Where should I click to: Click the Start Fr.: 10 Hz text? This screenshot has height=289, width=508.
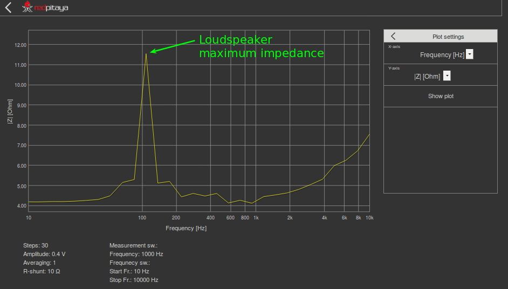tap(129, 272)
